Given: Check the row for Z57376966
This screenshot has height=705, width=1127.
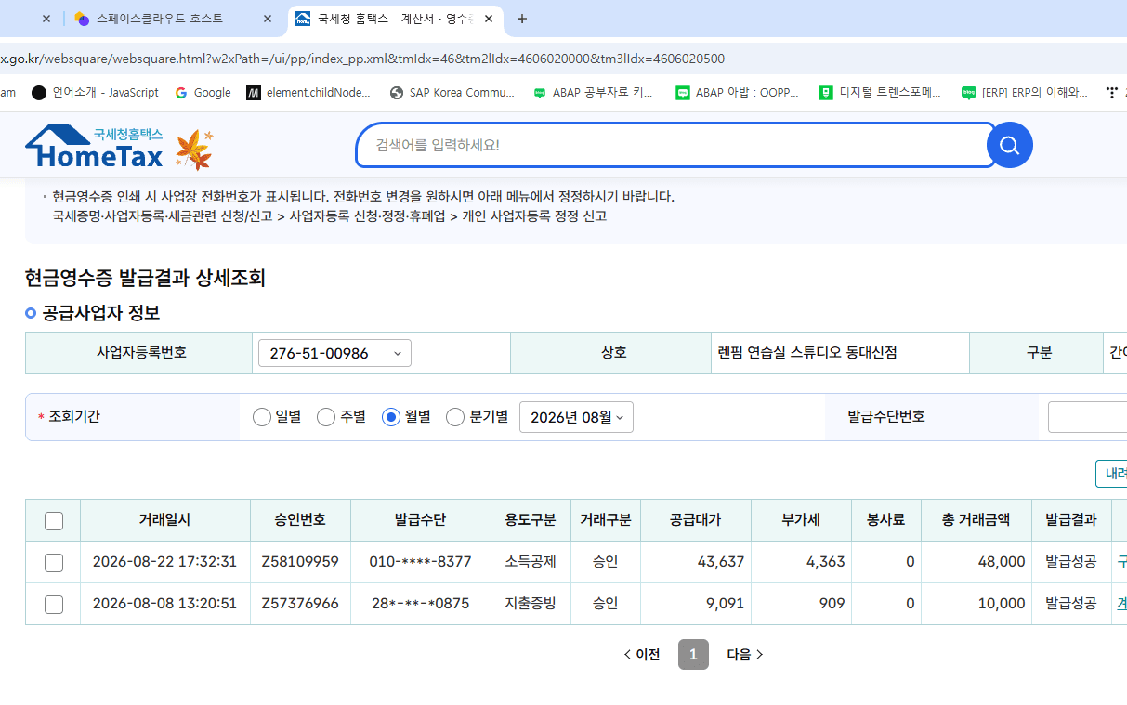Looking at the screenshot, I should click(54, 604).
